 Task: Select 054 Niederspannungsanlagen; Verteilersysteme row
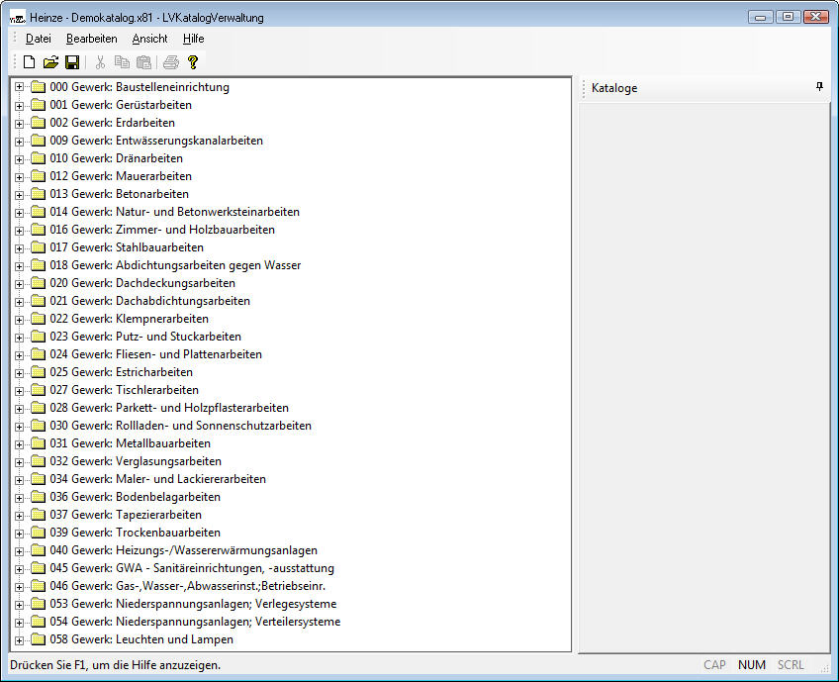click(x=195, y=622)
